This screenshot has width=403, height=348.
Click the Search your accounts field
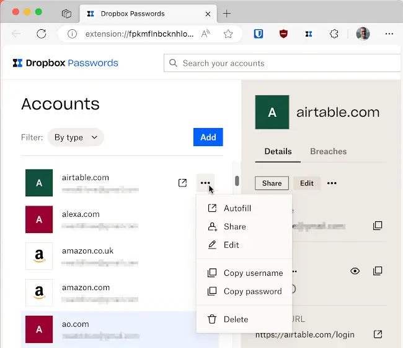(282, 63)
